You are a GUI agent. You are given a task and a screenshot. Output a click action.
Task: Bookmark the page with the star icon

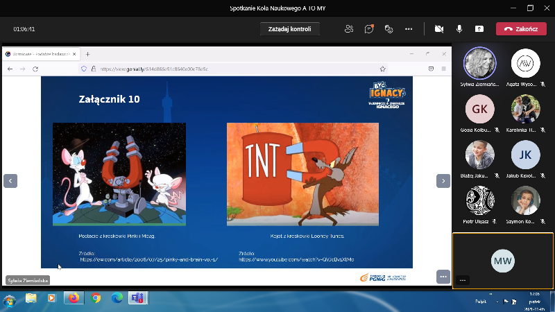click(383, 69)
